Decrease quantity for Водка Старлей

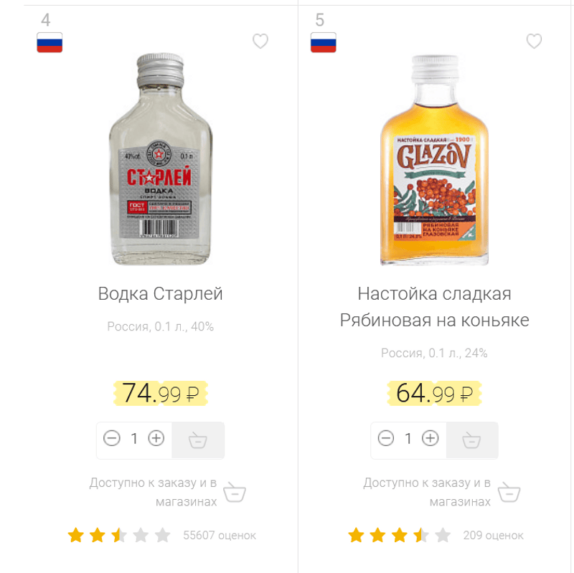[x=112, y=438]
